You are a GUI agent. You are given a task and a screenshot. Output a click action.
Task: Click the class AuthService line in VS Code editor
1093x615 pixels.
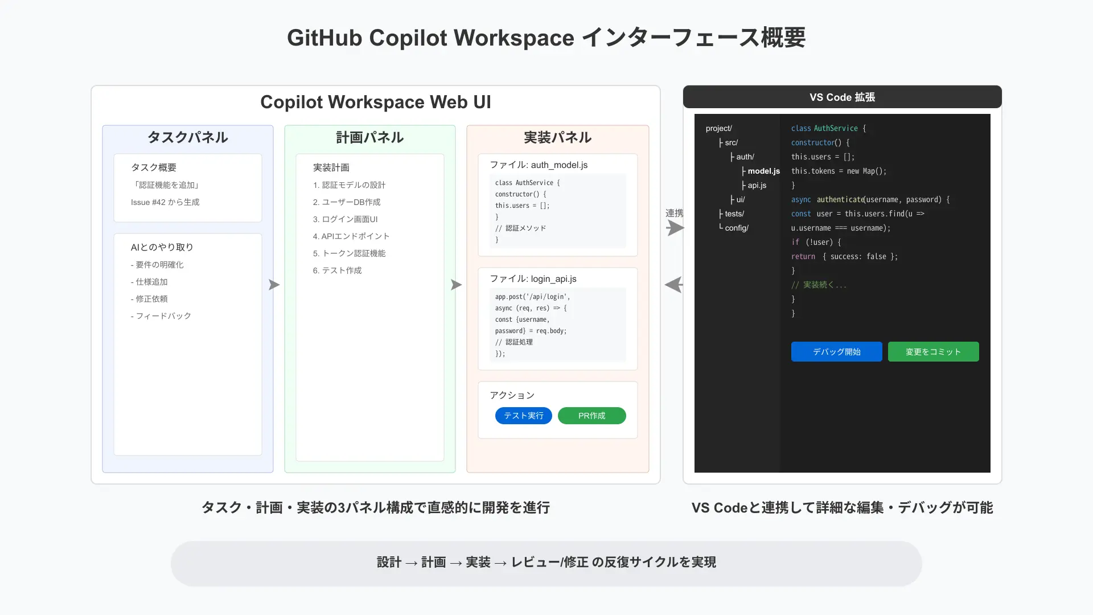(828, 128)
